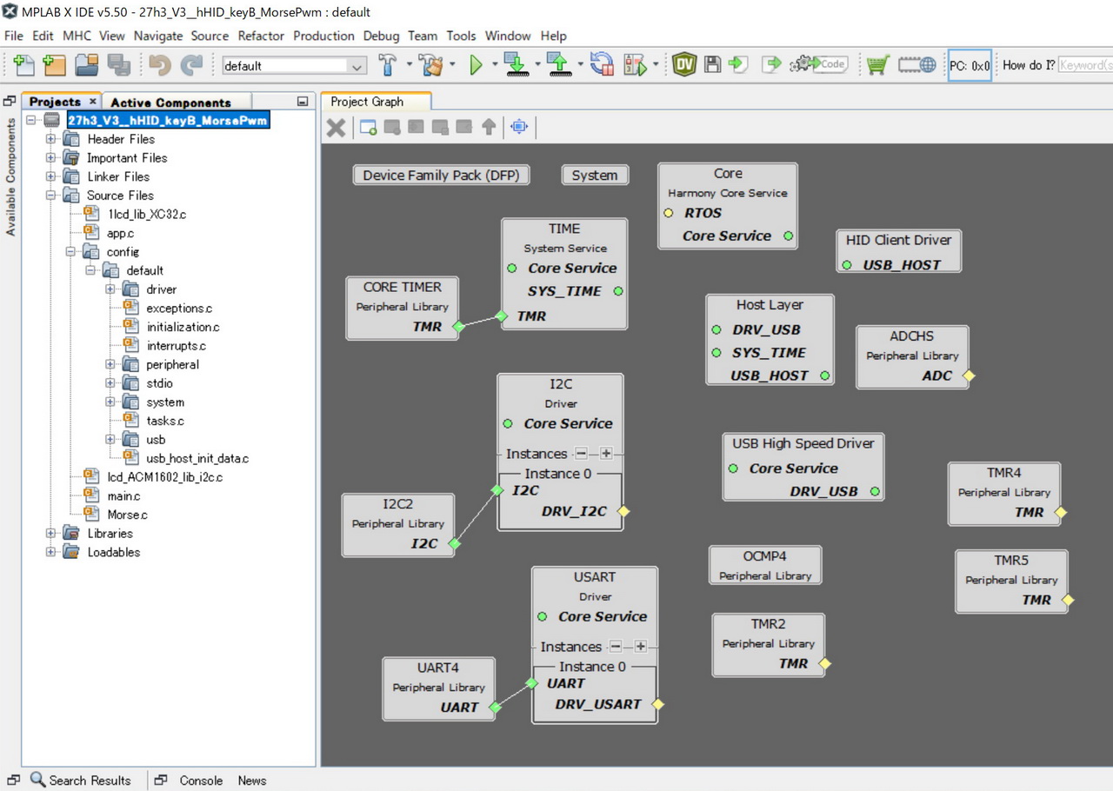Screen dimensions: 1113x791
Task: Close the Projects tab
Action: coord(93,101)
